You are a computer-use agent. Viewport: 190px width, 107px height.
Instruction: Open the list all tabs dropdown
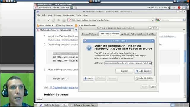(x=184, y=30)
